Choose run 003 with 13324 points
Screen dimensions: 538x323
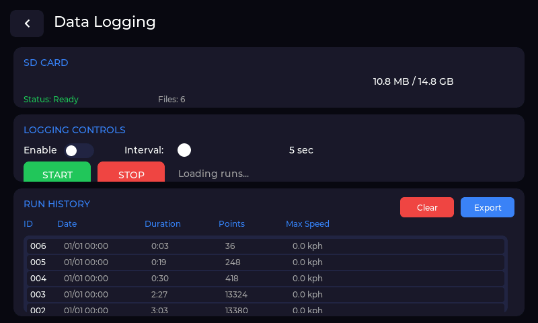(266, 295)
